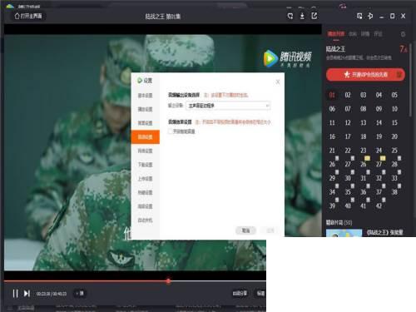Select the red playlist tab in the right panel

tap(336, 34)
